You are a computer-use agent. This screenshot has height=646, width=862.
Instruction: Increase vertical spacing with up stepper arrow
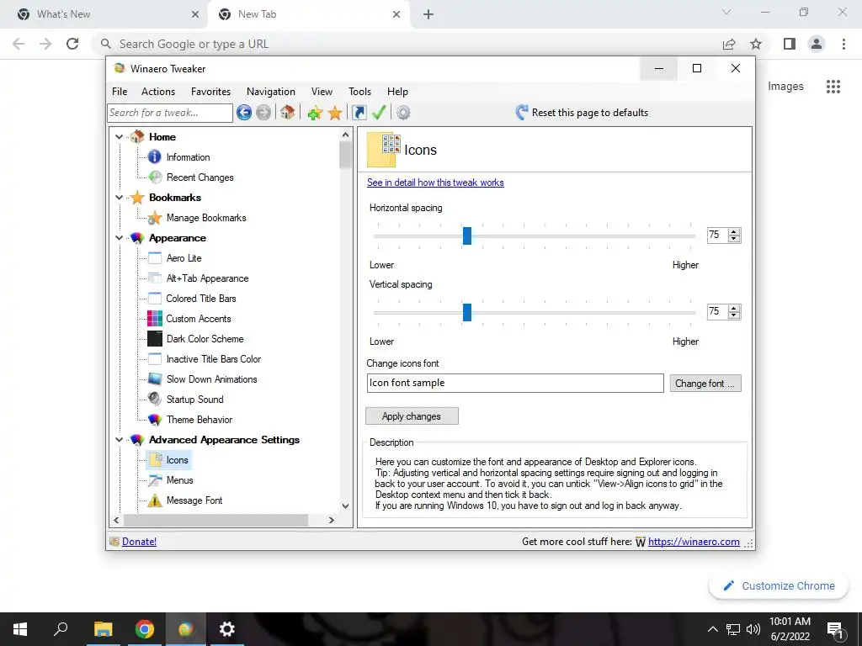click(734, 308)
